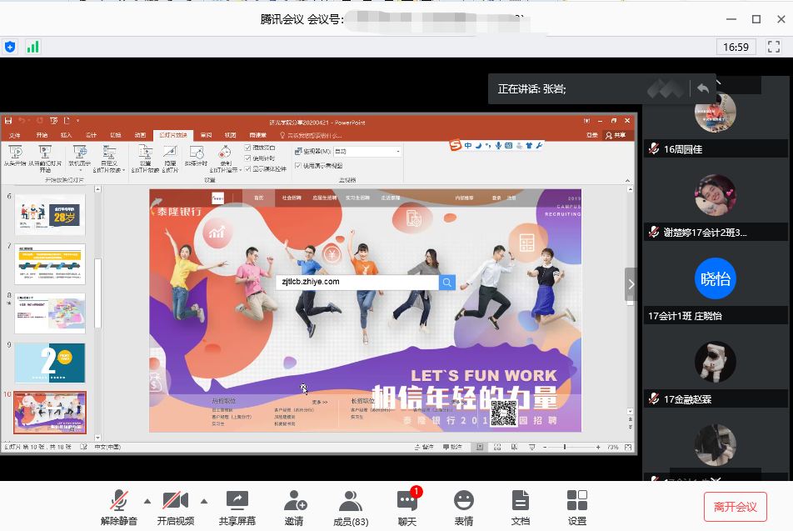Click Notes (备注) in status bar
Image resolution: width=793 pixels, height=531 pixels.
pos(424,447)
